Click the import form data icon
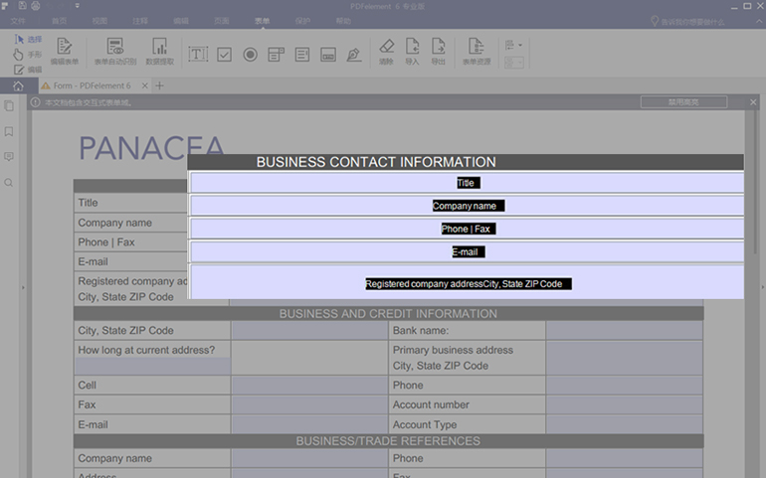766x478 pixels. coord(412,48)
